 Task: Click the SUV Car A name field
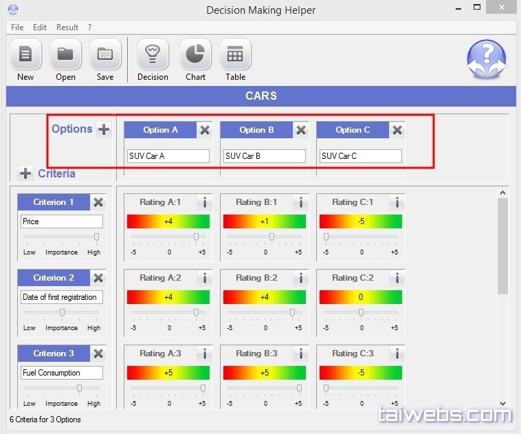168,156
